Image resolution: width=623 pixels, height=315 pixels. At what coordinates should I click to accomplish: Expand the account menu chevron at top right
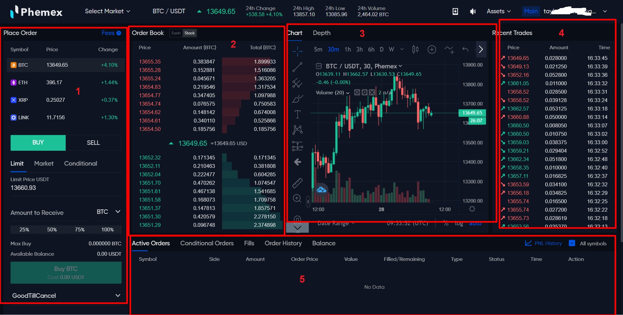tap(605, 11)
